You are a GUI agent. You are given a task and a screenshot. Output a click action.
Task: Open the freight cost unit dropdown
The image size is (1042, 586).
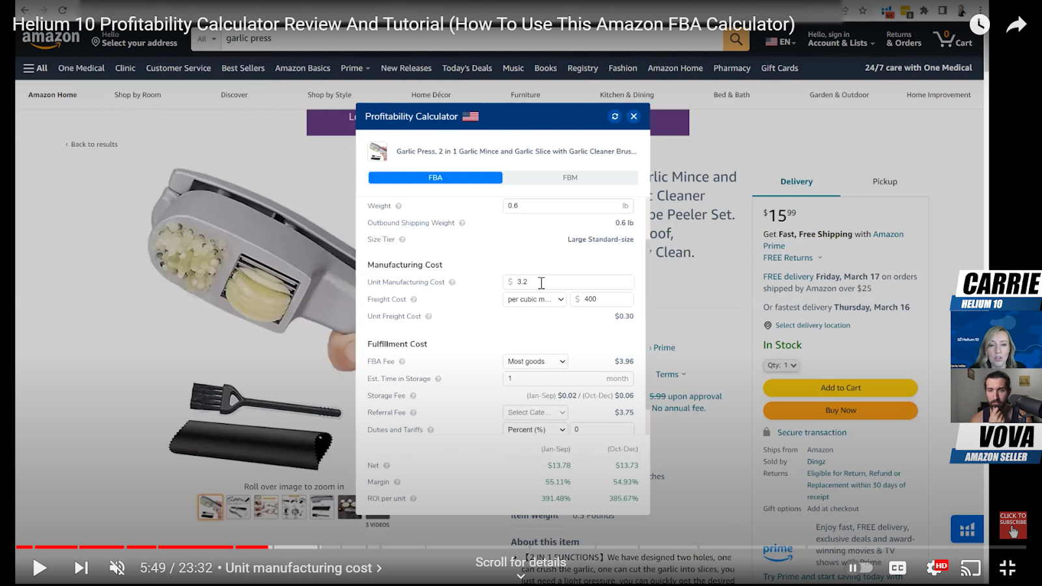pos(535,300)
